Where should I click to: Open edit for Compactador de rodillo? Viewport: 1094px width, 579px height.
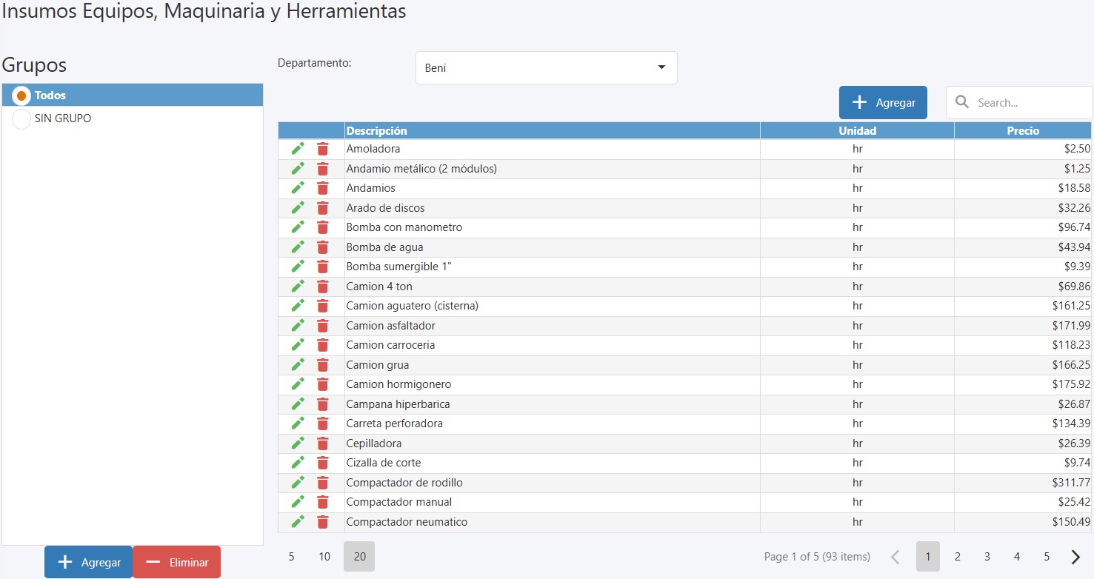[298, 483]
